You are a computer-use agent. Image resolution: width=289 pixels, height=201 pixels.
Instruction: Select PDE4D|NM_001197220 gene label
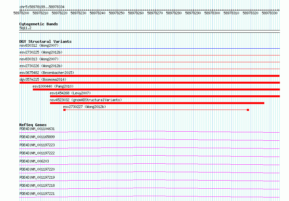coord(37,169)
